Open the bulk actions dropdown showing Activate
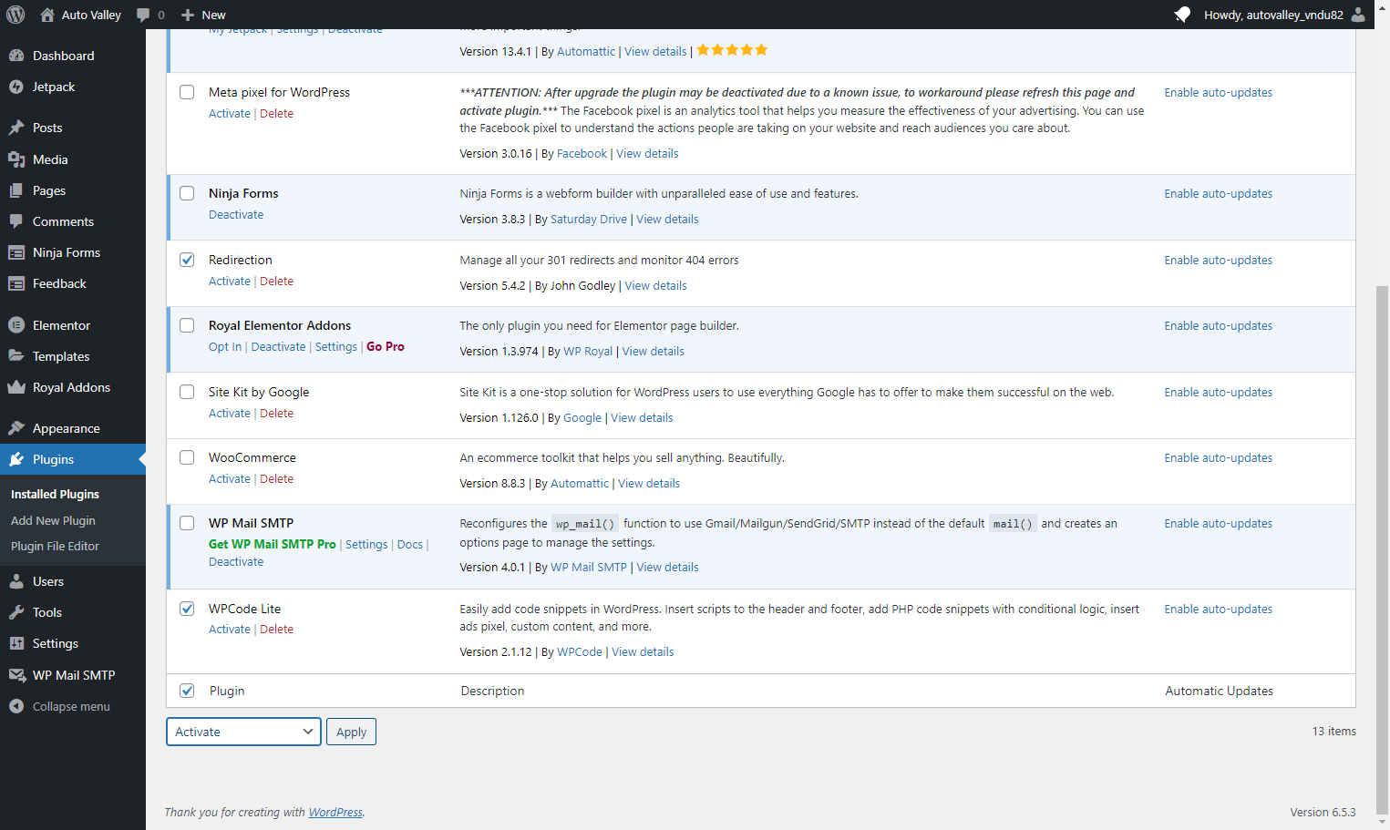Screen dimensions: 1390x830 [x=243, y=732]
